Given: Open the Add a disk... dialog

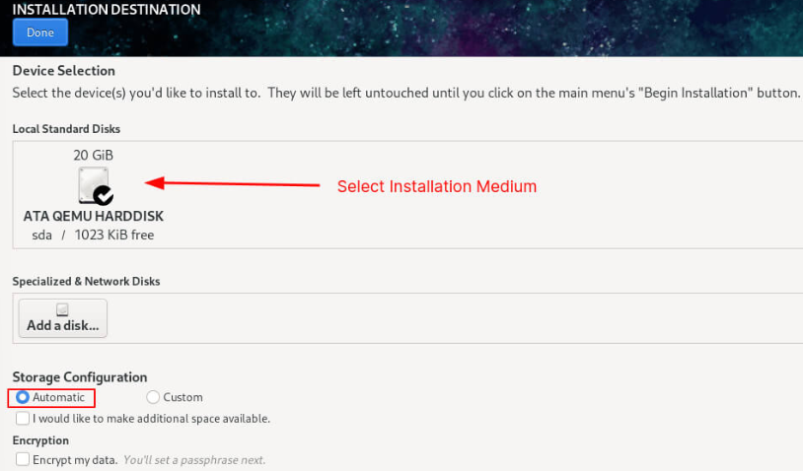Looking at the screenshot, I should (x=63, y=318).
